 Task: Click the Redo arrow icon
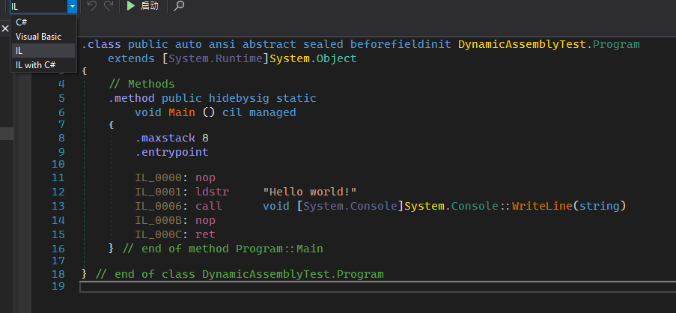(109, 6)
